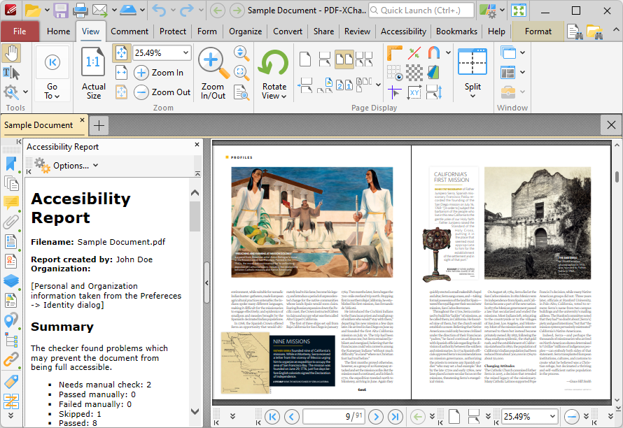
Task: Click the scroll down arrow in report pane
Action: tap(195, 411)
